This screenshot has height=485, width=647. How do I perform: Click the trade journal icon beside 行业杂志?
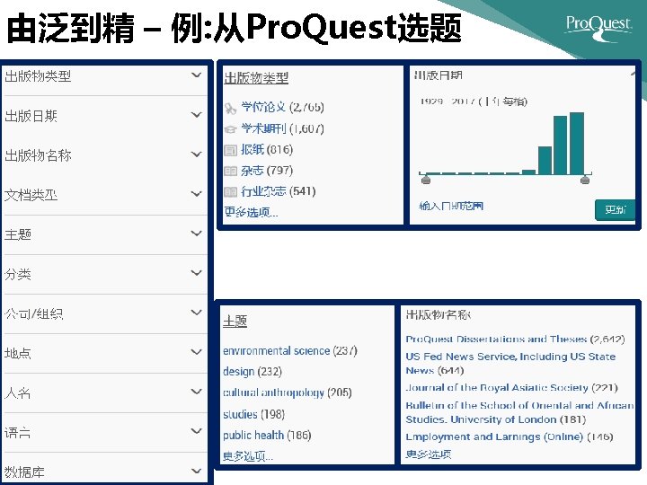tap(230, 192)
